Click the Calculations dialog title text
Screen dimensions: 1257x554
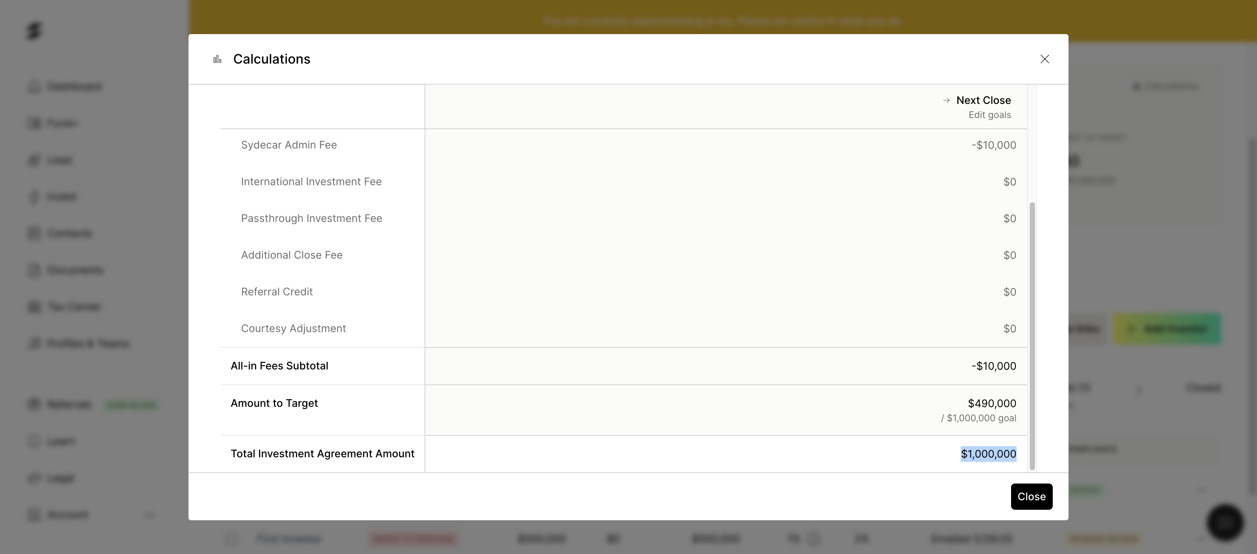click(272, 59)
